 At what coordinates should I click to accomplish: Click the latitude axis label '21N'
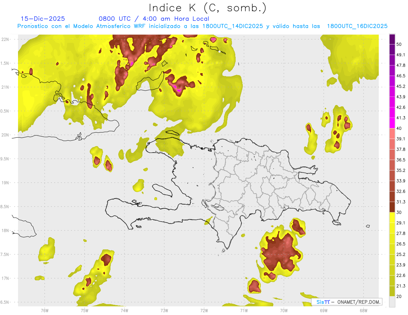coord(5,87)
